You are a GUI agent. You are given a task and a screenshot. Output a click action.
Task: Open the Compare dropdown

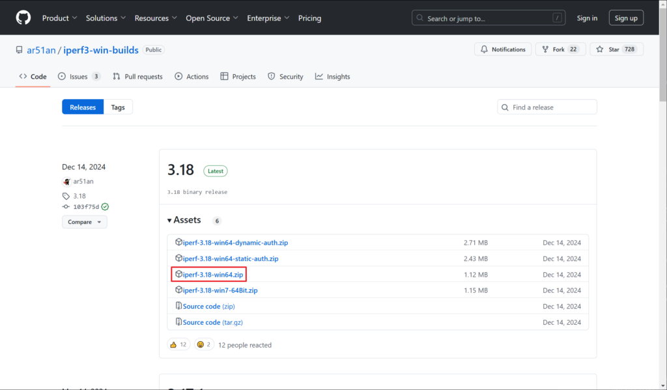click(85, 222)
